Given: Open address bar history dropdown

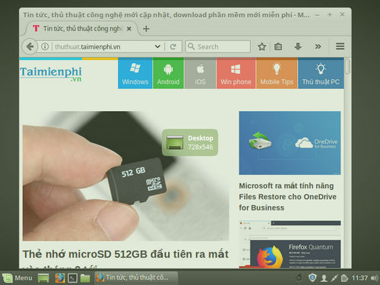Looking at the screenshot, I should pos(157,46).
